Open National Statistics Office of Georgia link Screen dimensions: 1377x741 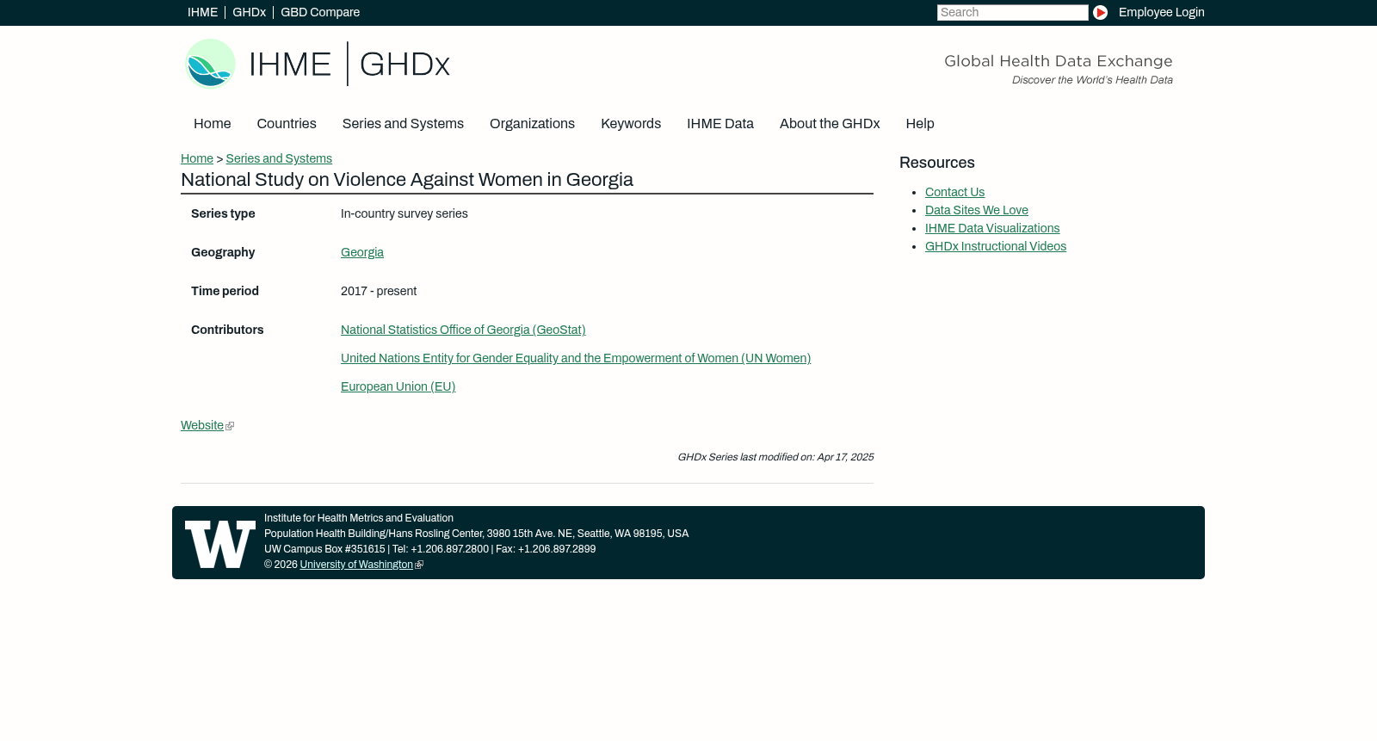coord(463,330)
